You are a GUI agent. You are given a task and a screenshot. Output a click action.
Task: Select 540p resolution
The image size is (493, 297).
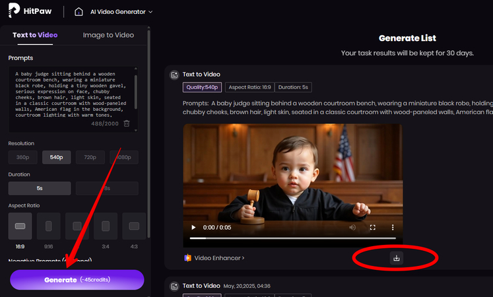coord(56,157)
